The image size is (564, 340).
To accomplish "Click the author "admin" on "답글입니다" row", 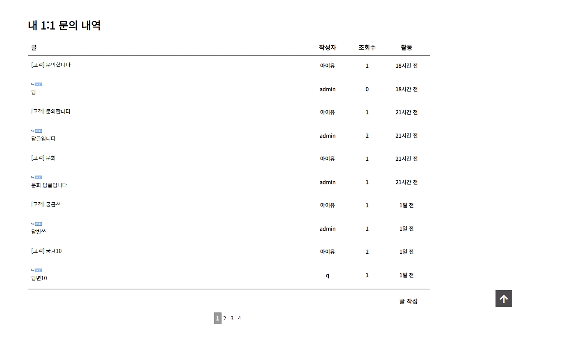I will pos(327,135).
